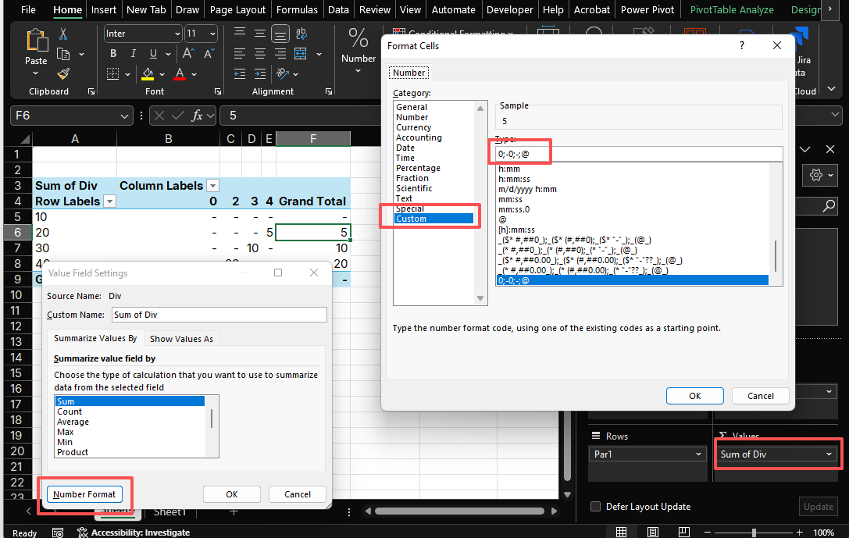
Task: Open the font size dropdown
Action: click(212, 34)
